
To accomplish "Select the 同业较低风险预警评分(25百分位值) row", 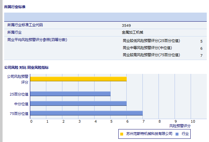I will (151, 41).
